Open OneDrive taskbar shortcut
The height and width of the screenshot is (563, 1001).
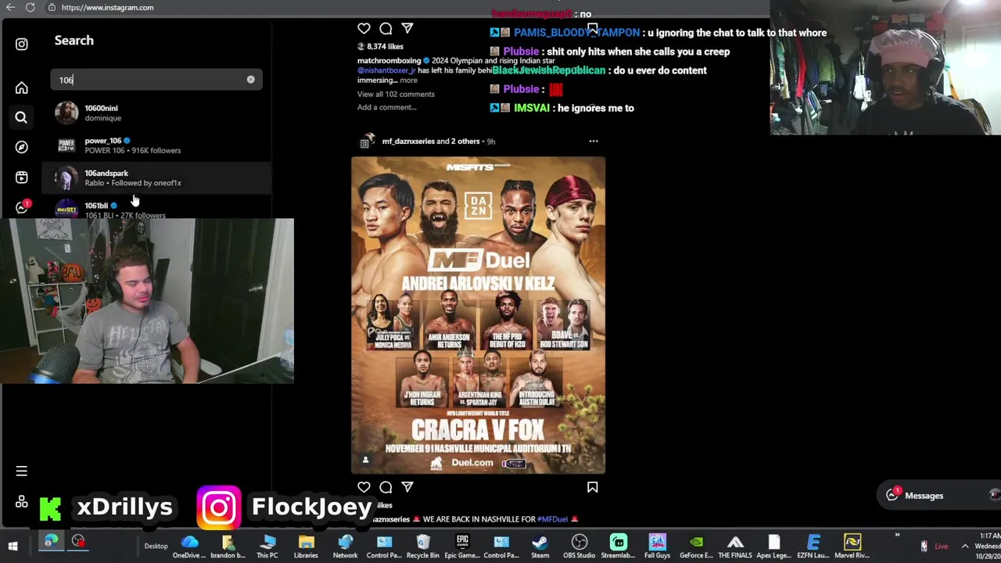click(189, 546)
